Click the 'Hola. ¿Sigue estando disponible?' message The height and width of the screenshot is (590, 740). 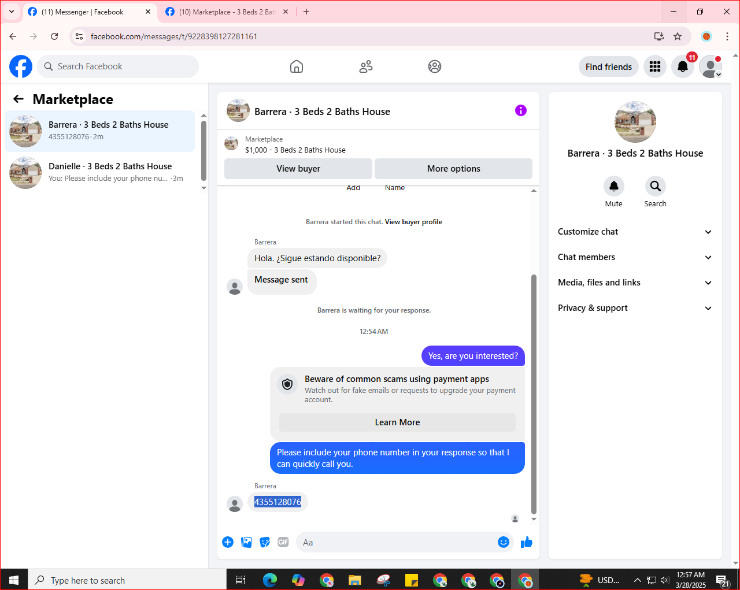(x=317, y=258)
